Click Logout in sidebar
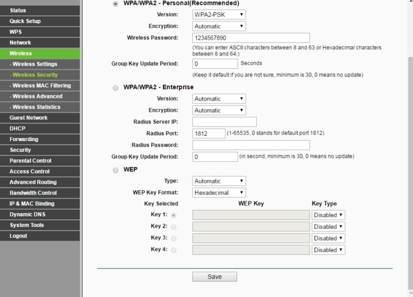Image resolution: width=413 pixels, height=297 pixels. tap(40, 236)
